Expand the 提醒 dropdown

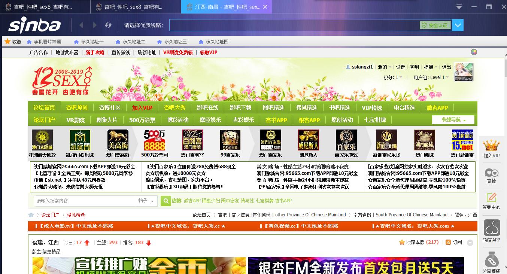coord(431,67)
